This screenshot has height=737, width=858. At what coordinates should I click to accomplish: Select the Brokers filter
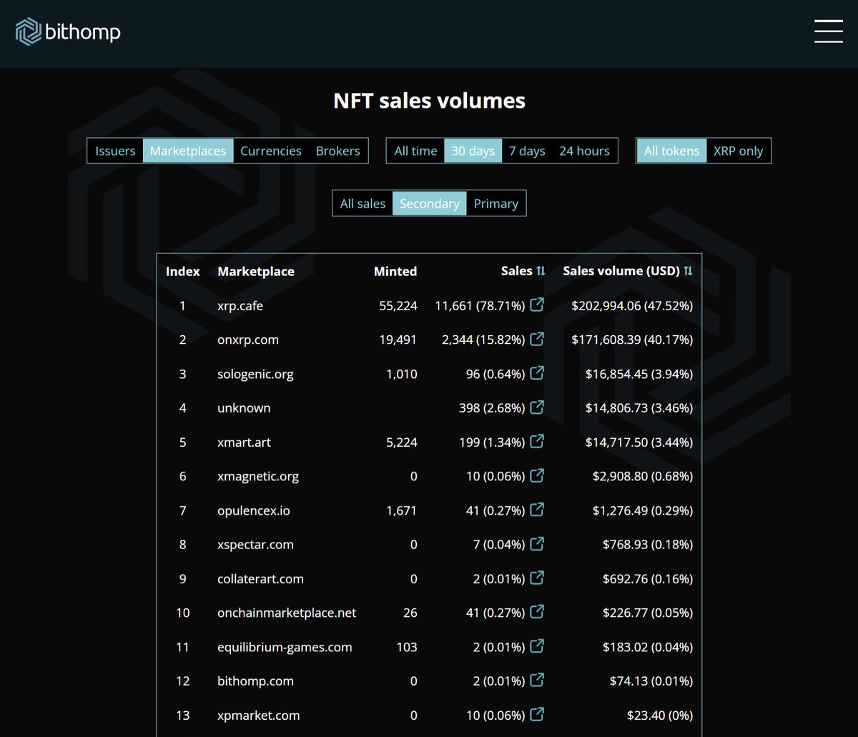[x=337, y=151]
